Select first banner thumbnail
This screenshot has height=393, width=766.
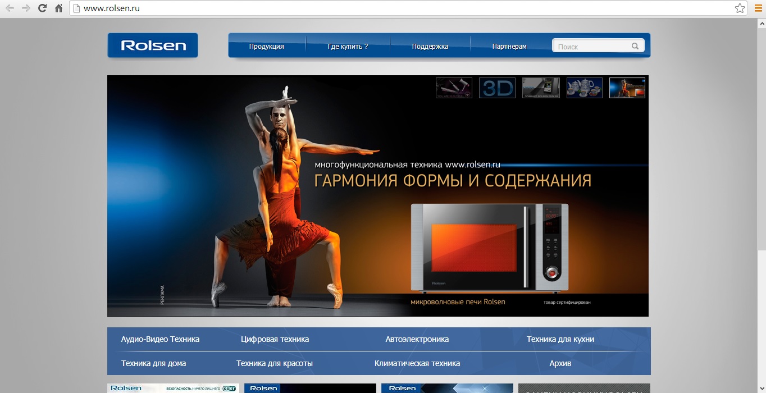(x=454, y=88)
